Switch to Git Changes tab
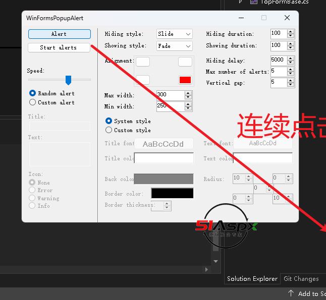 [x=301, y=279]
